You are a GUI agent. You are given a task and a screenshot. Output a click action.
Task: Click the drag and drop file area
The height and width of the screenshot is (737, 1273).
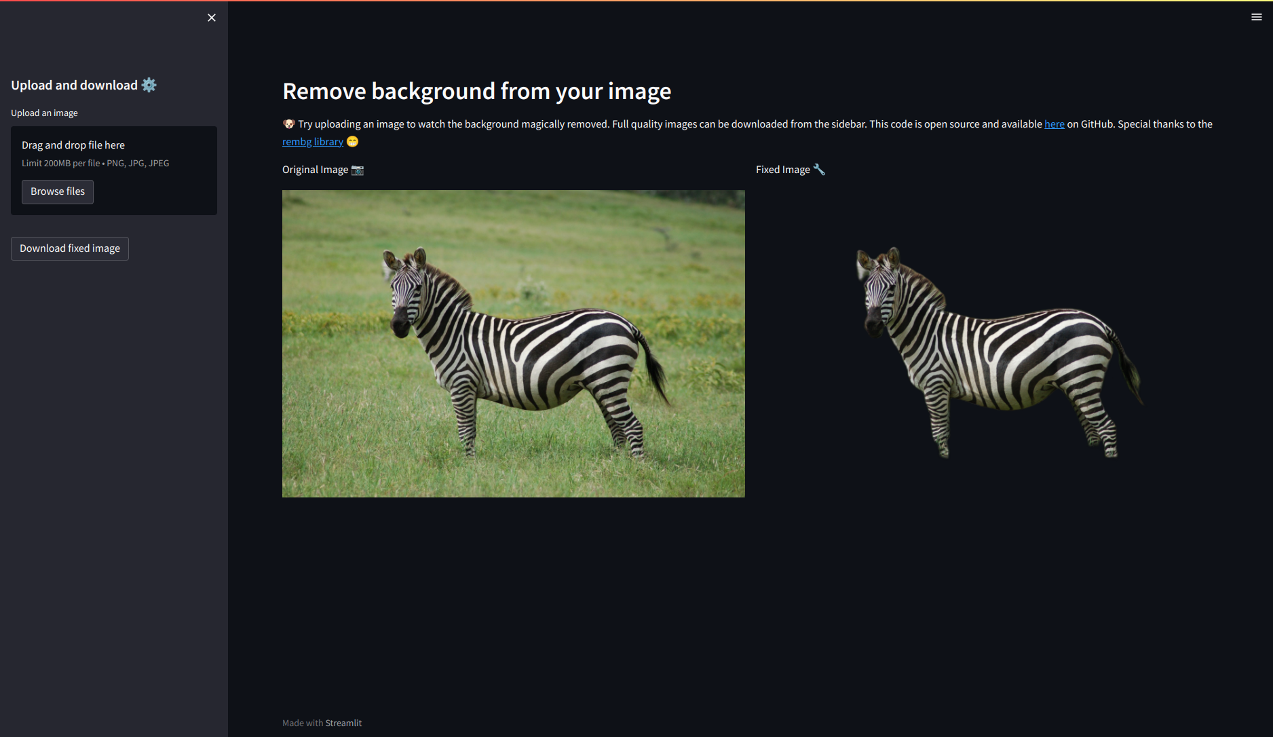tap(114, 170)
